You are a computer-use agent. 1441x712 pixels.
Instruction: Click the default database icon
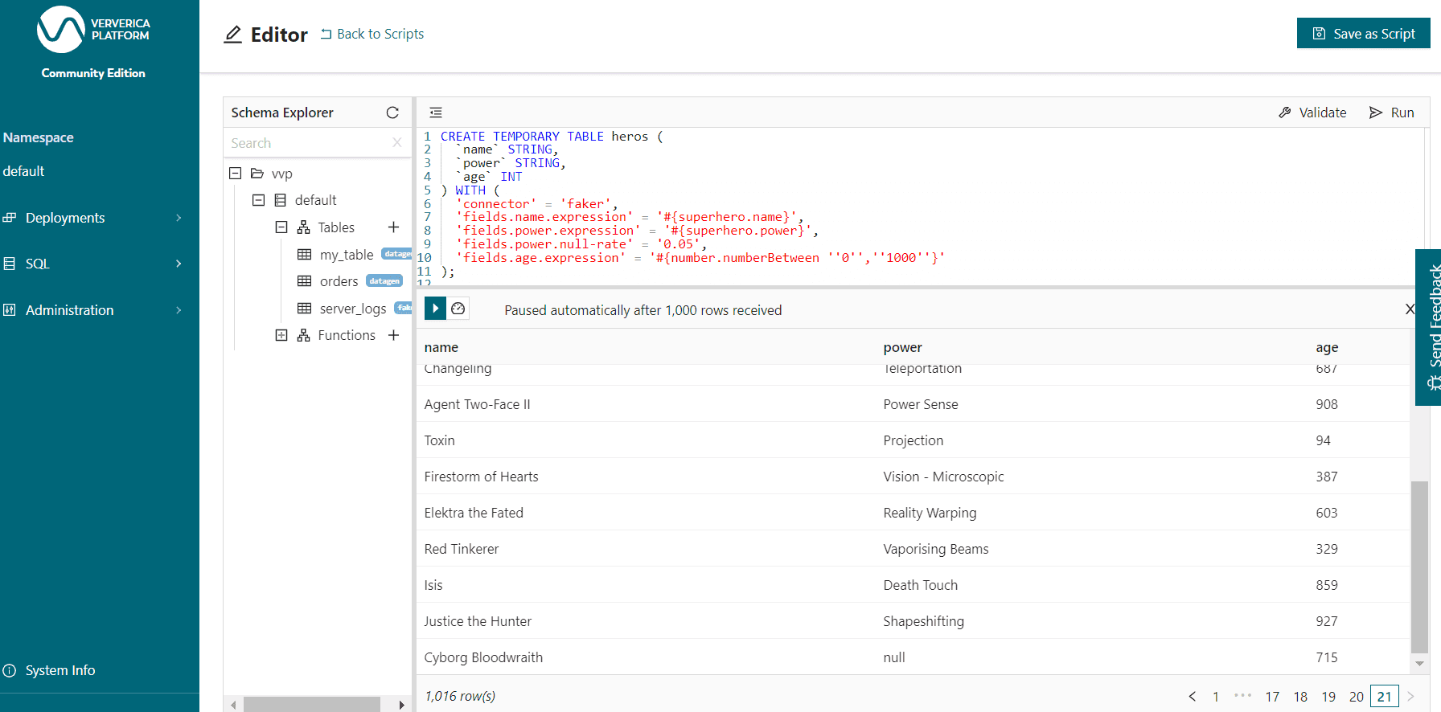280,200
